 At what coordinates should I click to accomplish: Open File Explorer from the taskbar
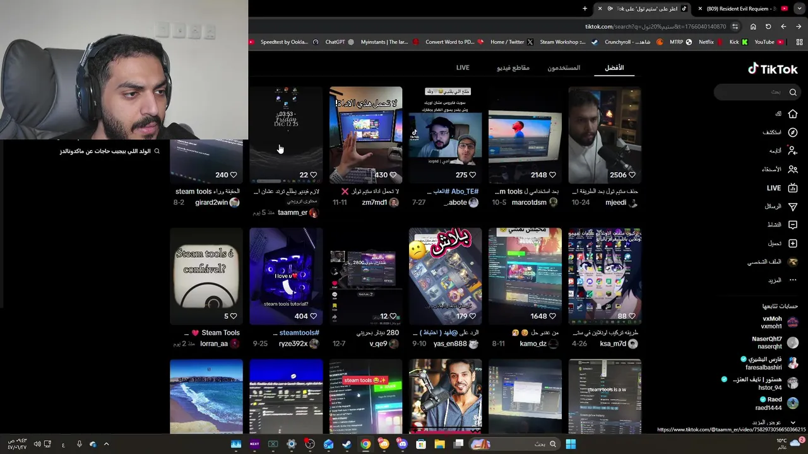(439, 444)
